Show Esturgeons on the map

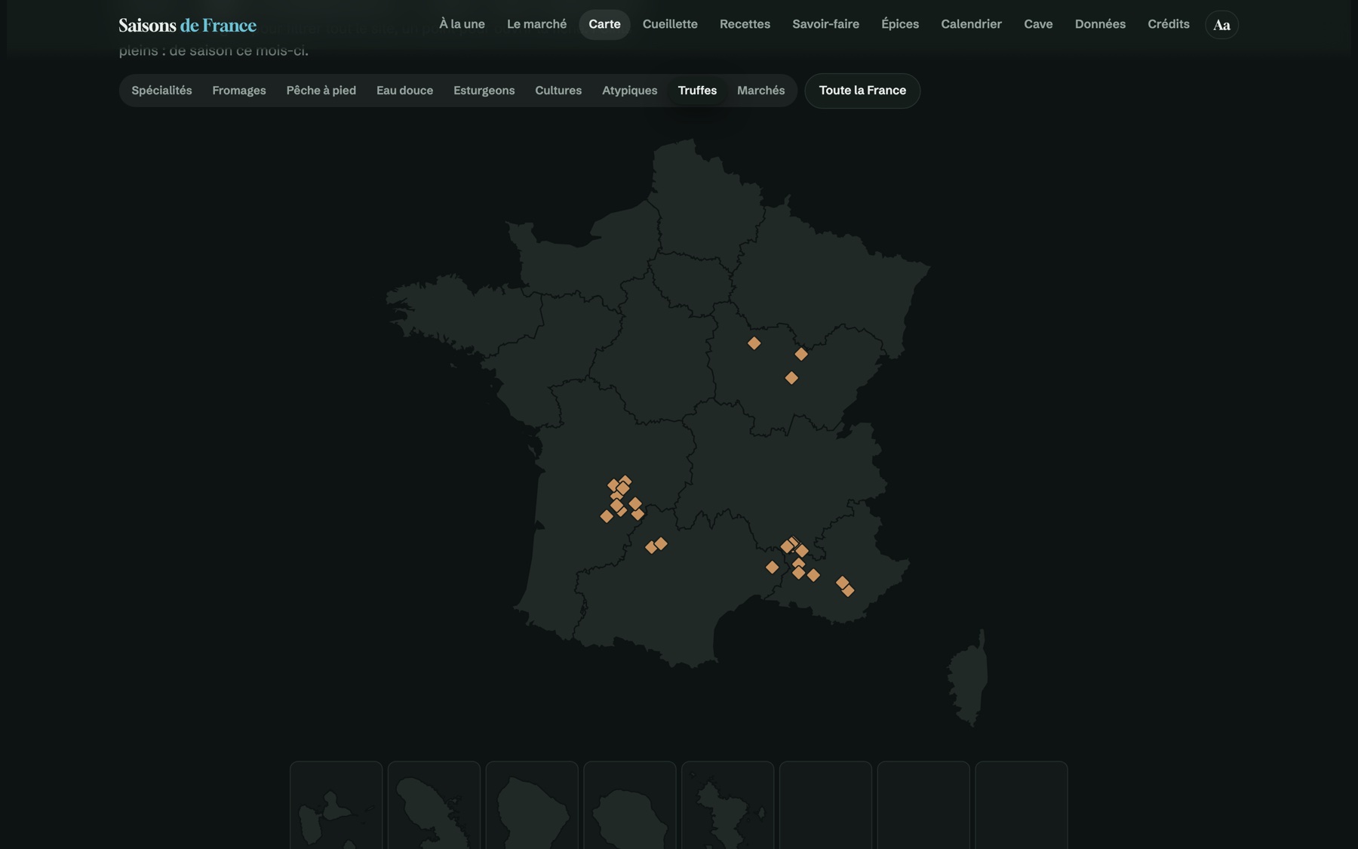(x=484, y=91)
